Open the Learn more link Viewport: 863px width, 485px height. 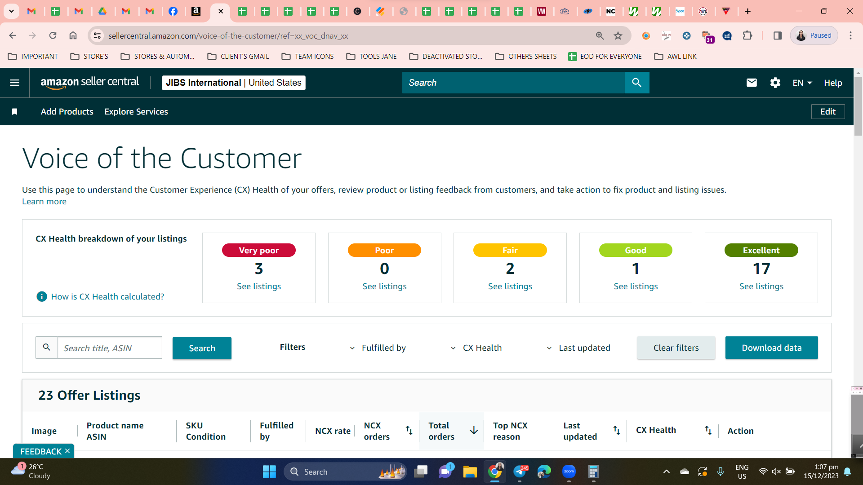click(x=44, y=202)
